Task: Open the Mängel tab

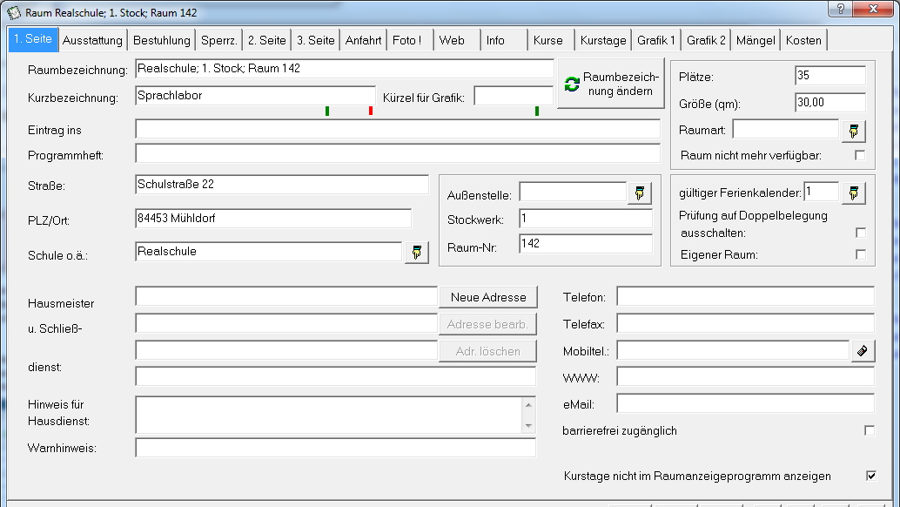Action: [756, 40]
